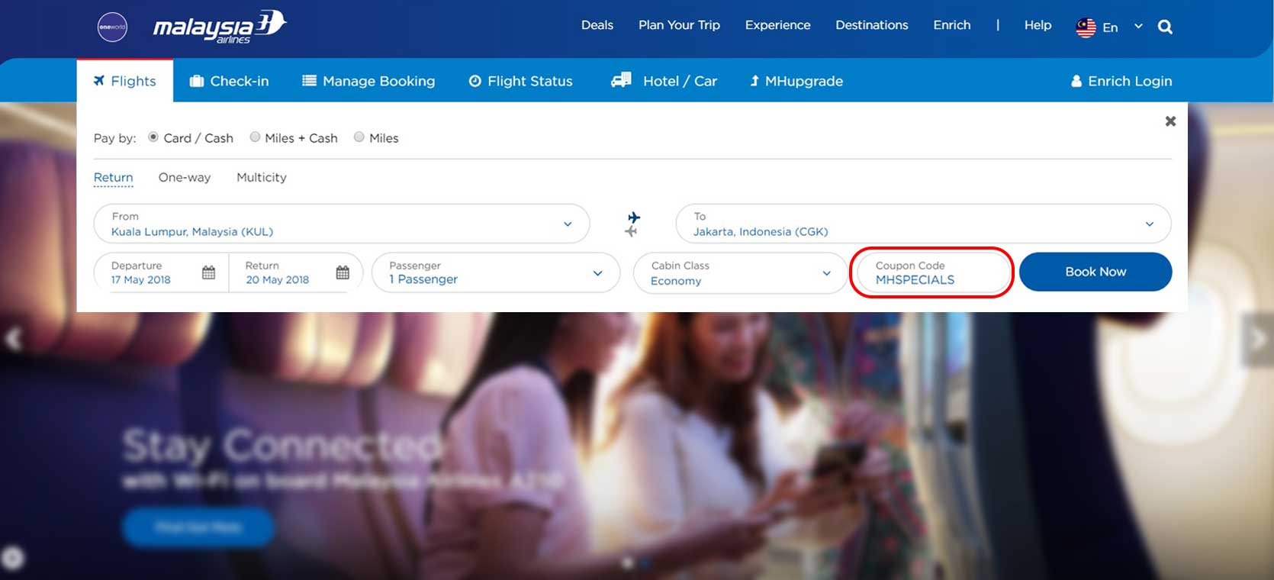
Task: Select Miles + Cash payment option
Action: pos(255,137)
